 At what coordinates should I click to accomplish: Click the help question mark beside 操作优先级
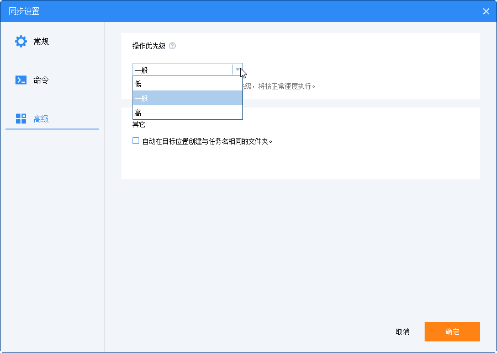tap(172, 46)
